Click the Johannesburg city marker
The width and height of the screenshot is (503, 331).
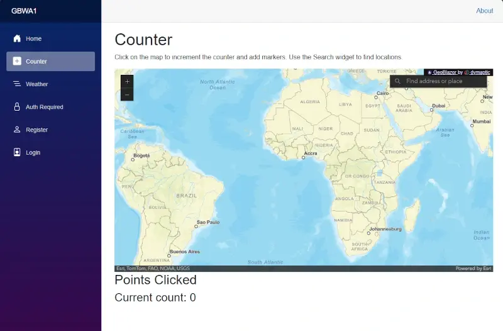coord(368,233)
